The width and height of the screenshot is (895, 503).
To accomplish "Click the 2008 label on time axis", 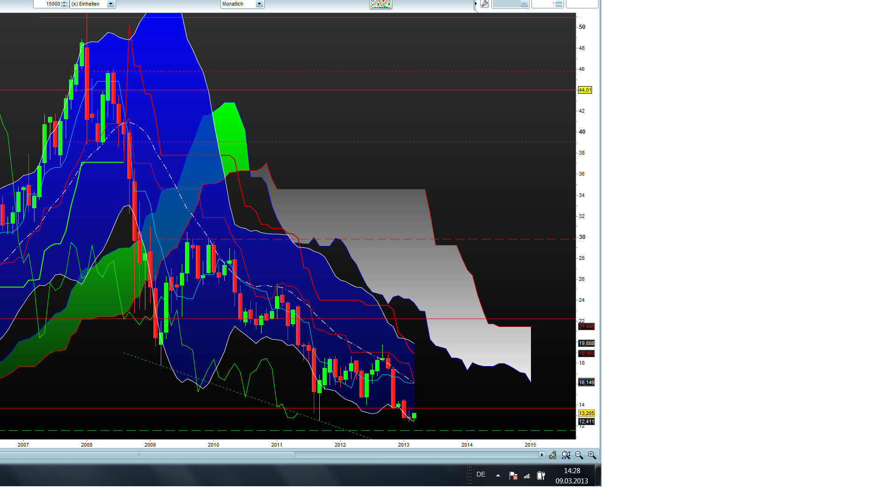I will (87, 445).
